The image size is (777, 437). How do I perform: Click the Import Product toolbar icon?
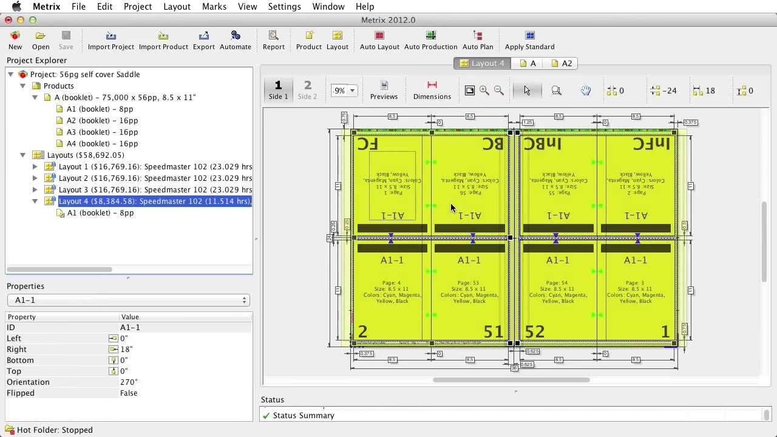tap(163, 40)
